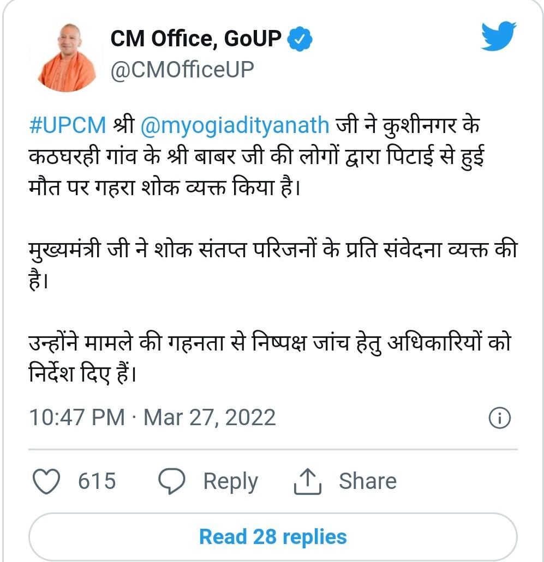The image size is (544, 562).
Task: Visit the @CMOfficeUP handle
Action: pyautogui.click(x=182, y=70)
